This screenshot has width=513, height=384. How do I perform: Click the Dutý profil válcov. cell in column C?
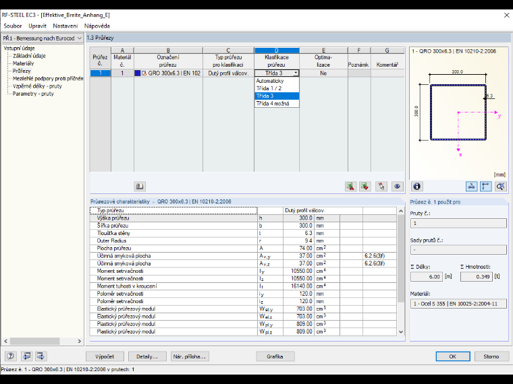tap(228, 73)
